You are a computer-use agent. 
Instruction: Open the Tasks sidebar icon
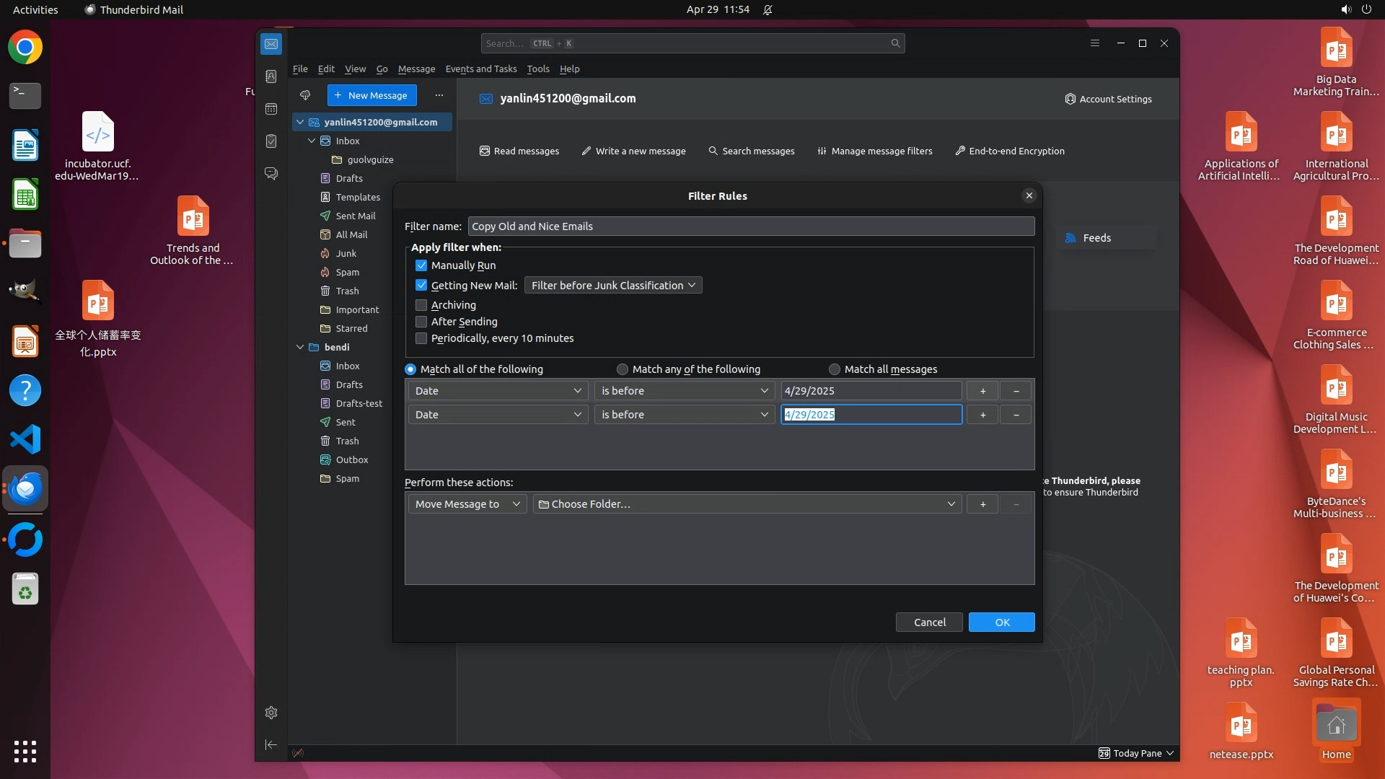pyautogui.click(x=271, y=141)
